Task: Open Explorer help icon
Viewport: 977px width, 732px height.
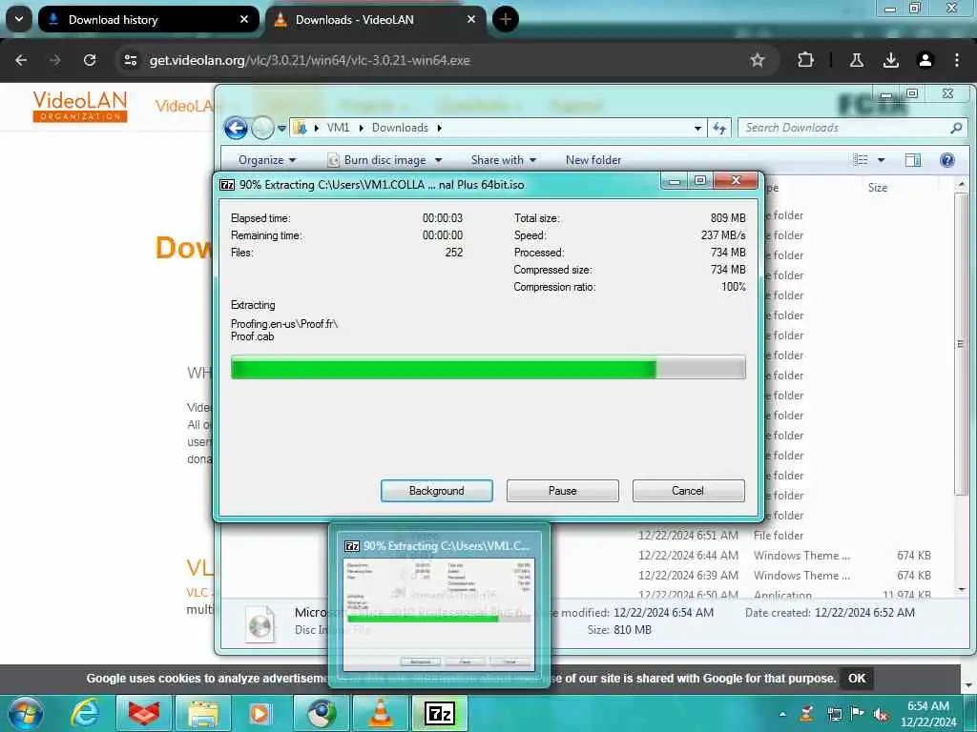Action: tap(947, 160)
